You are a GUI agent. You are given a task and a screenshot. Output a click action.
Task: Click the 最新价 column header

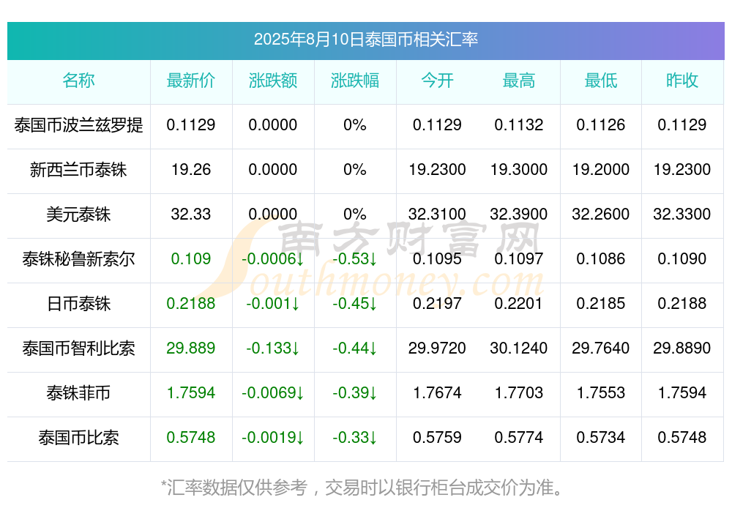click(x=191, y=81)
